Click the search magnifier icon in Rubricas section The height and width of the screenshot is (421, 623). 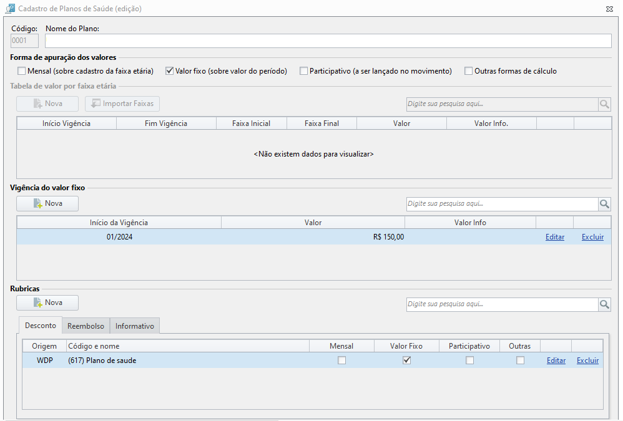pyautogui.click(x=604, y=304)
